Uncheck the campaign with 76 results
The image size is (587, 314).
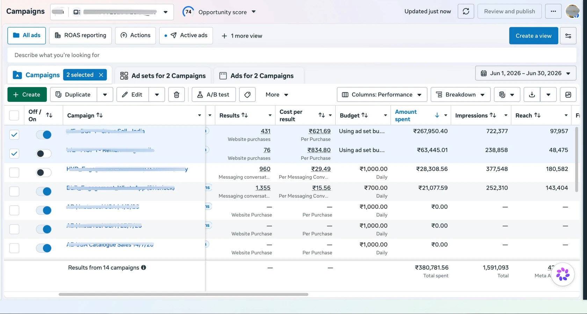click(x=14, y=154)
